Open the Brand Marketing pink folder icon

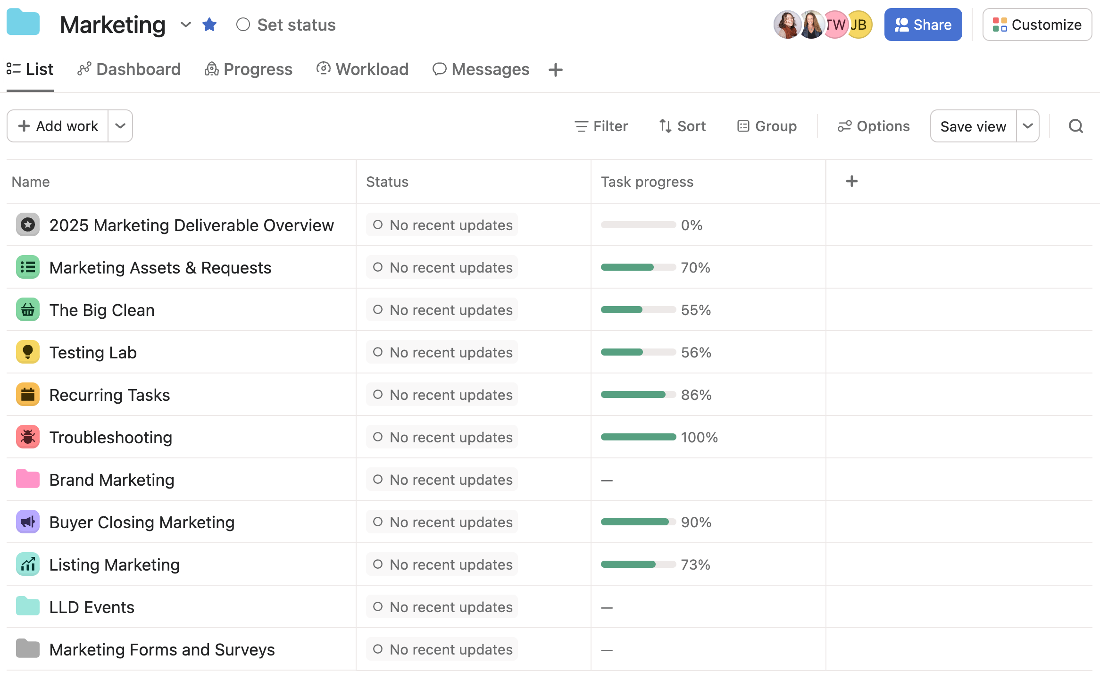28,479
